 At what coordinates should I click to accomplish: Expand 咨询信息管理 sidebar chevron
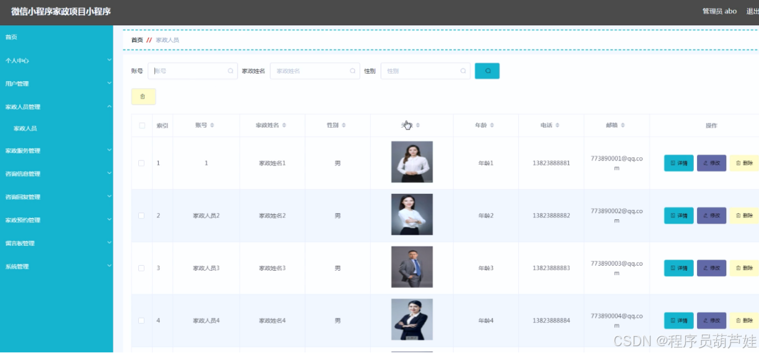[x=109, y=173]
